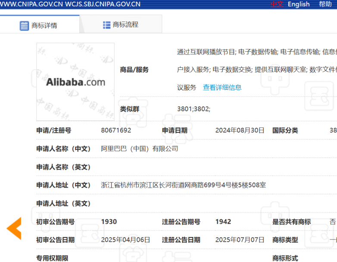Viewport: 337px width, 262px height.
Task: Click registration announcement date 2025年07月07日
Action: (240, 240)
